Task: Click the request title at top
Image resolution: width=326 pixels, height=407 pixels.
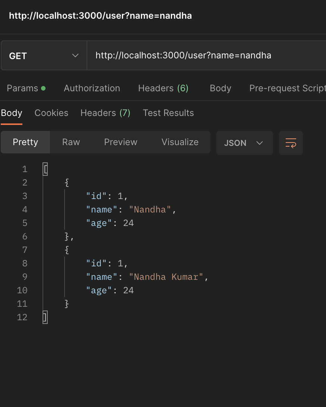Action: click(100, 16)
